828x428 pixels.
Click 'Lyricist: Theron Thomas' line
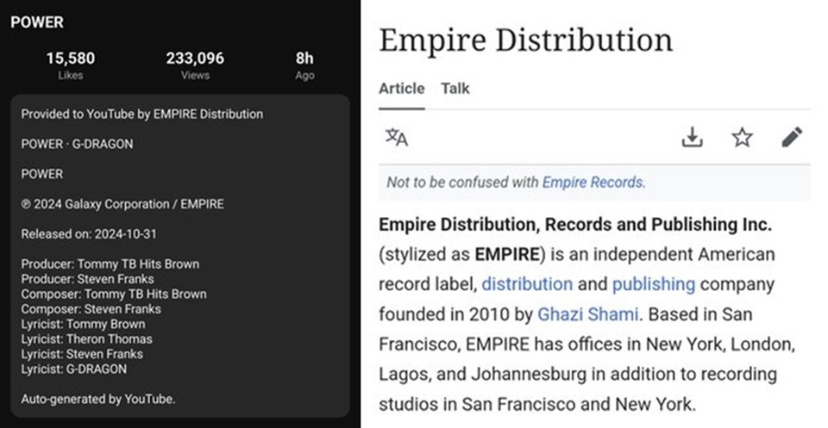[x=86, y=339]
